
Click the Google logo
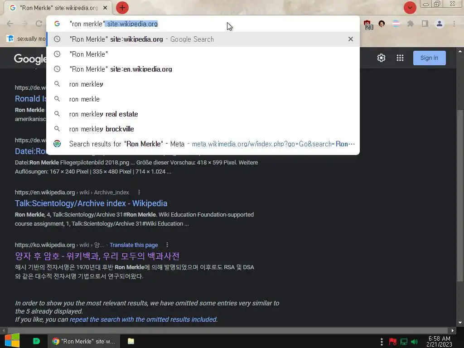(30, 58)
